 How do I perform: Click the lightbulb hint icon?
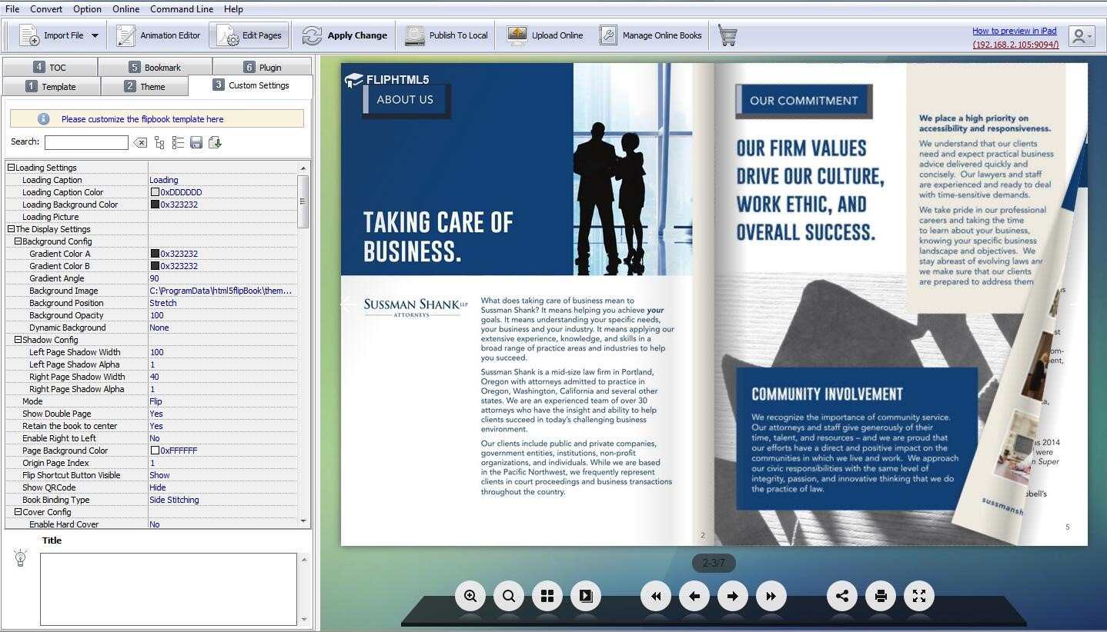tap(21, 558)
